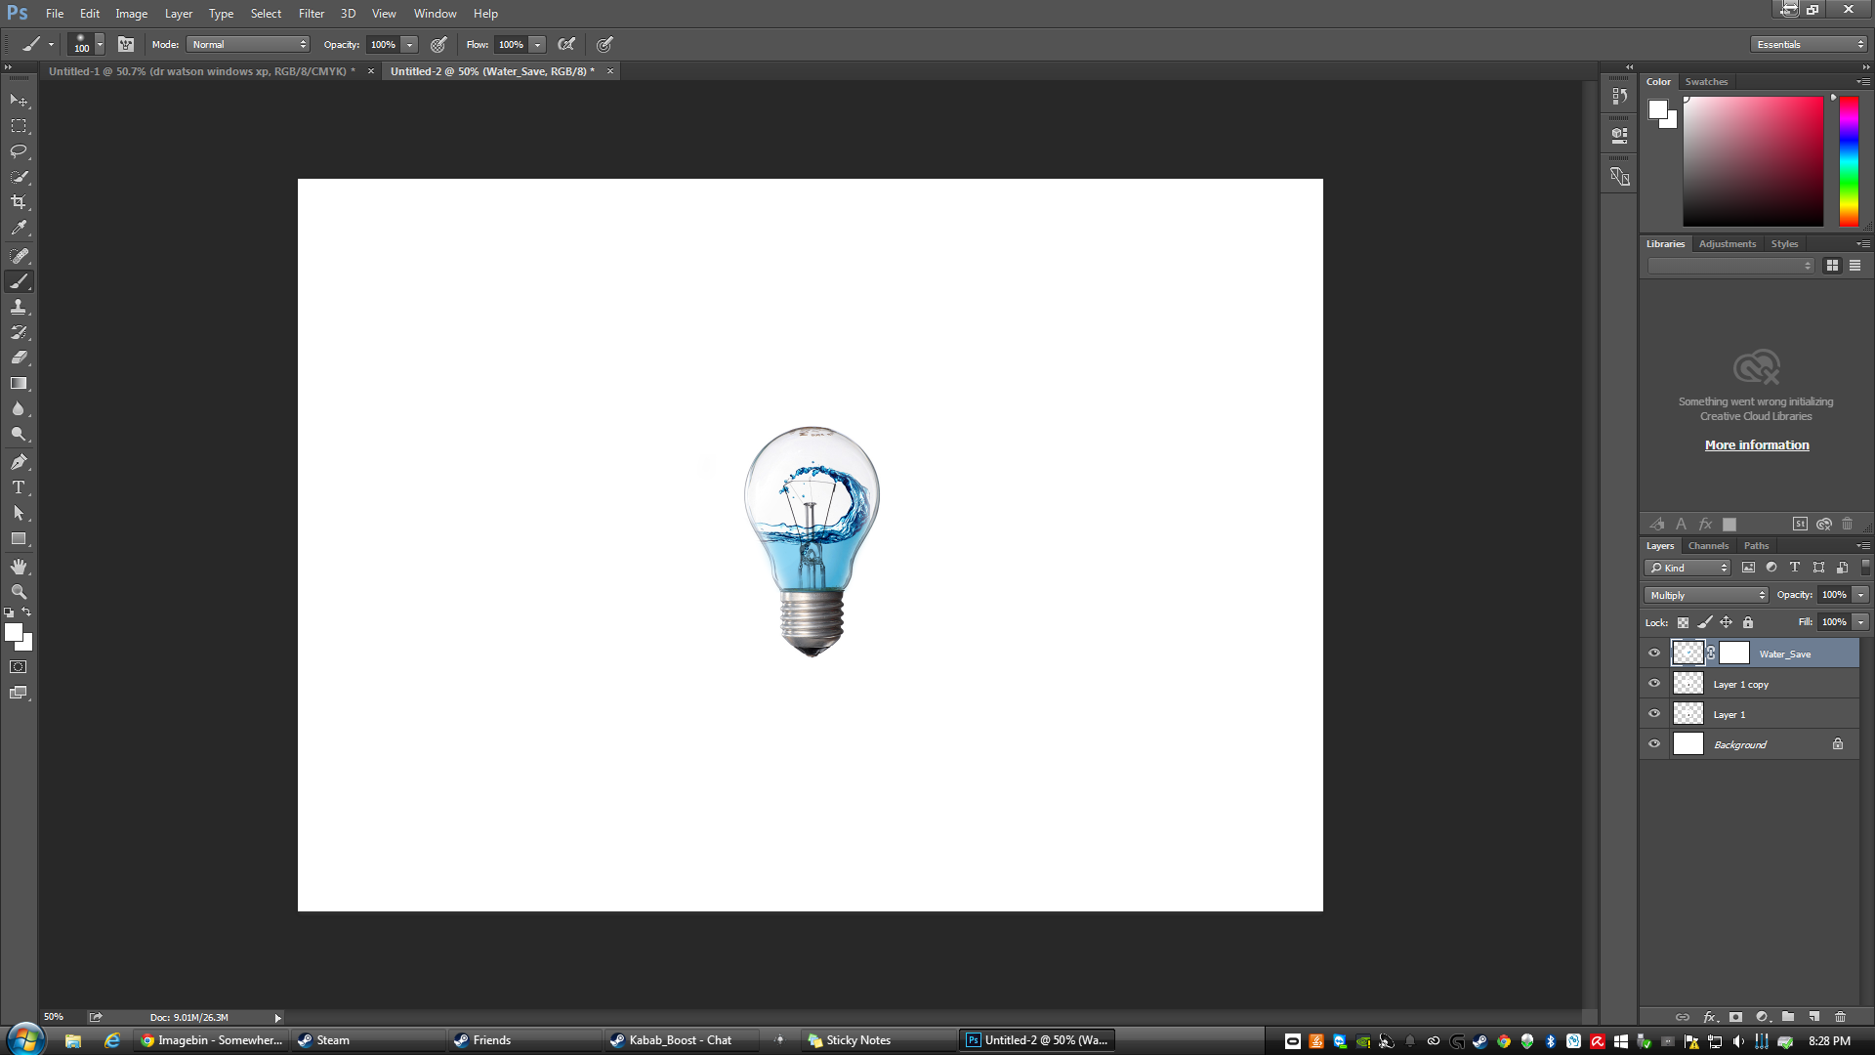
Task: Switch to the Untitled-1 document tab
Action: (202, 71)
